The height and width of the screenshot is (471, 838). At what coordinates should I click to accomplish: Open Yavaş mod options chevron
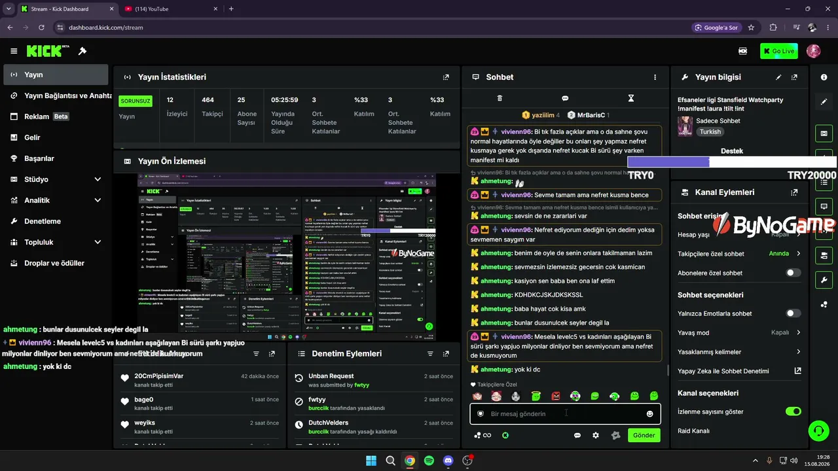pyautogui.click(x=799, y=332)
